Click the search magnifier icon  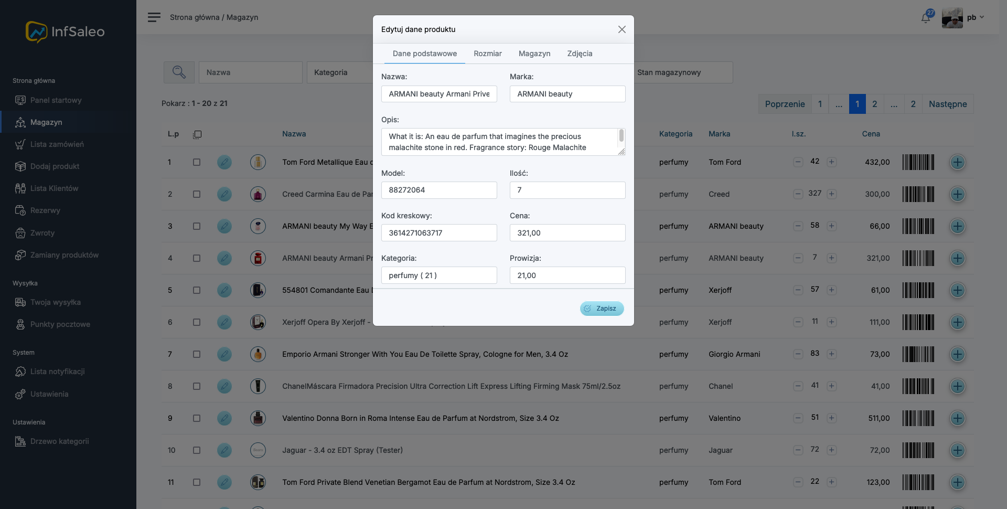pyautogui.click(x=179, y=72)
